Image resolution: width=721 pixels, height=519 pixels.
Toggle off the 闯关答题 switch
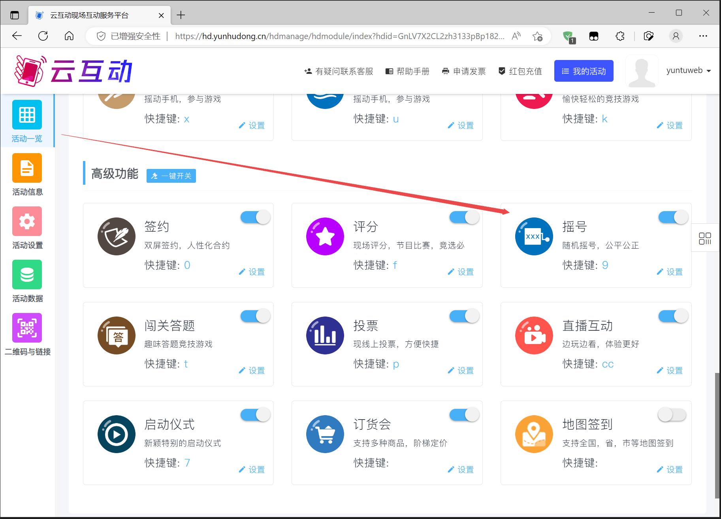tap(255, 316)
